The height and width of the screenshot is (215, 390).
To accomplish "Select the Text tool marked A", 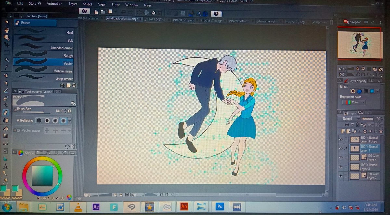I will [x=5, y=166].
